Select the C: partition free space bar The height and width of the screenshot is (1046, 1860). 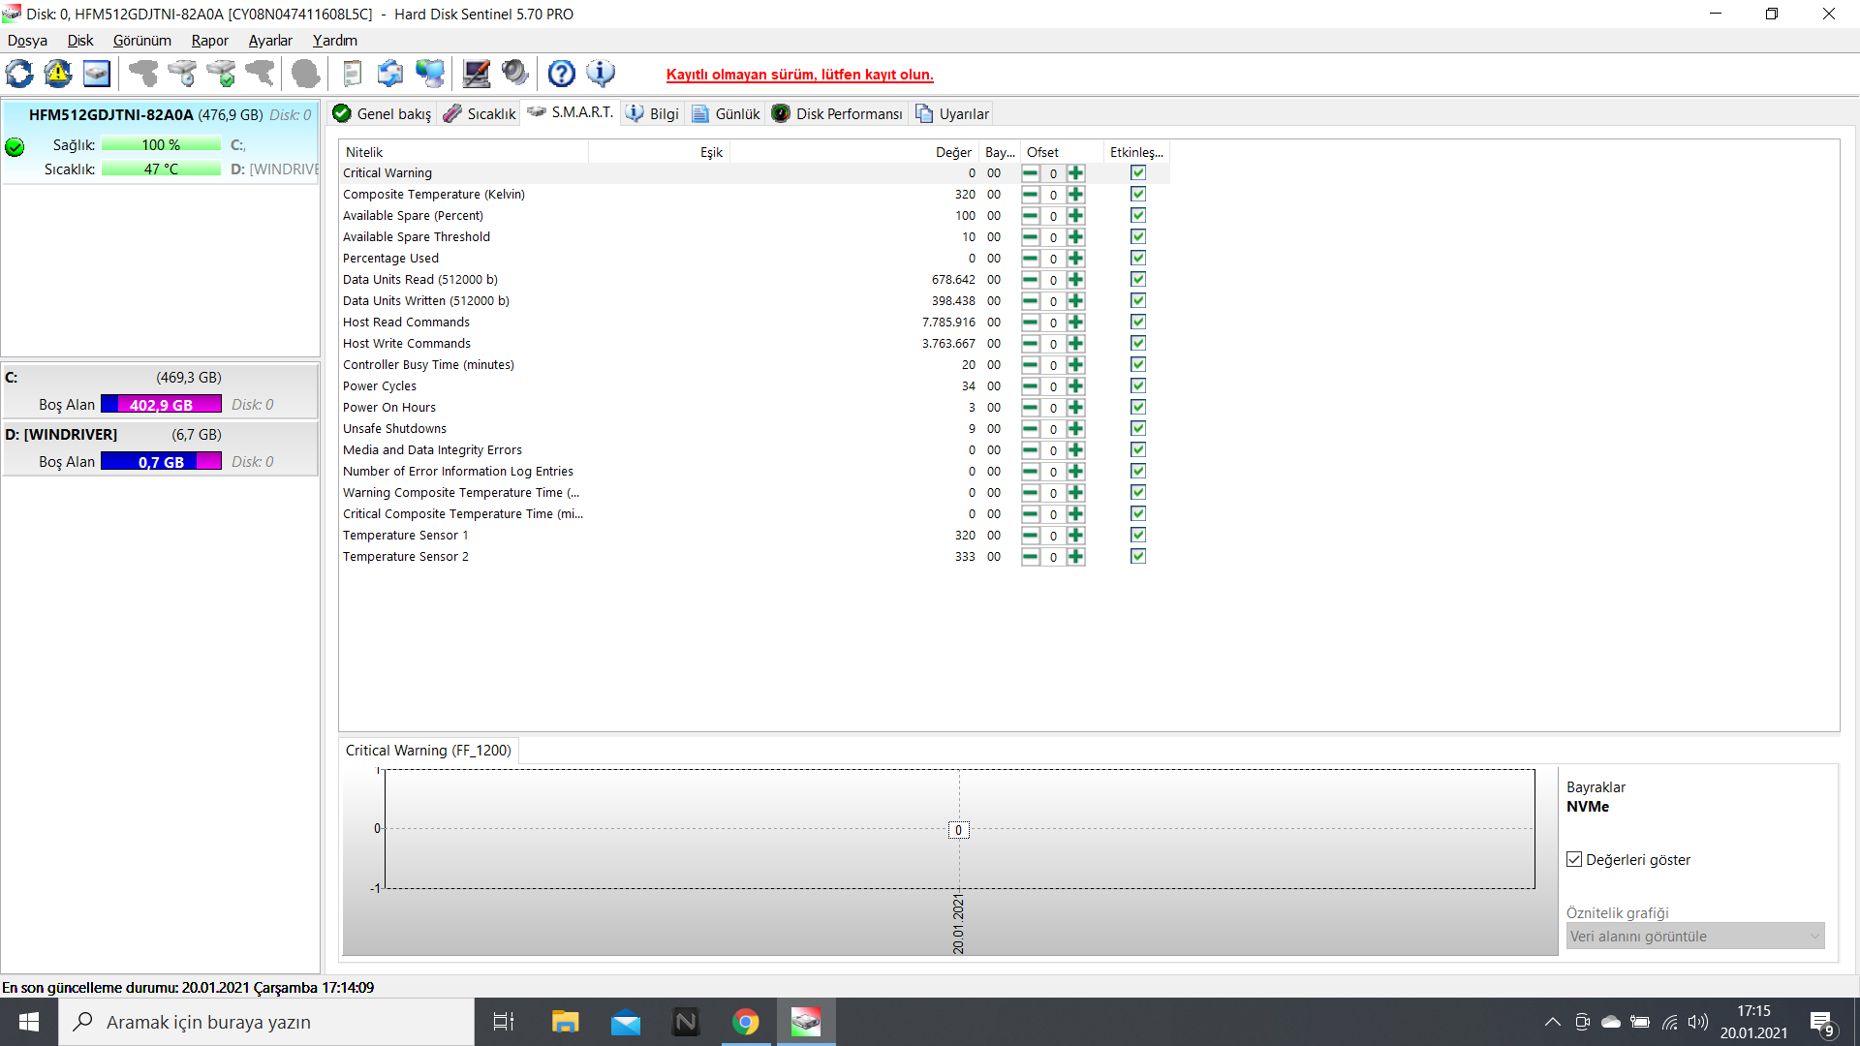[x=161, y=405]
